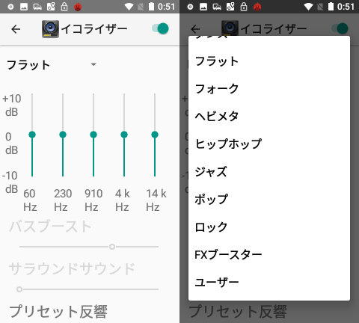This screenshot has height=323, width=359.
Task: Click the circle notification icon in left status bar
Action: tap(10, 7)
